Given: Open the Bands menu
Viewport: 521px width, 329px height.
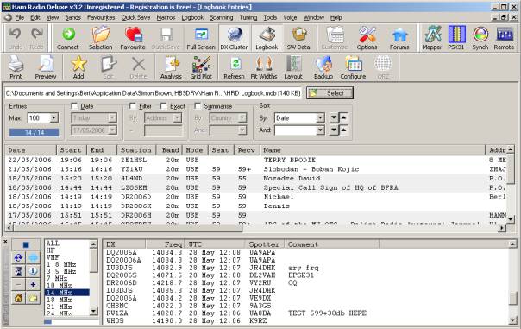Looking at the screenshot, I should [x=73, y=17].
